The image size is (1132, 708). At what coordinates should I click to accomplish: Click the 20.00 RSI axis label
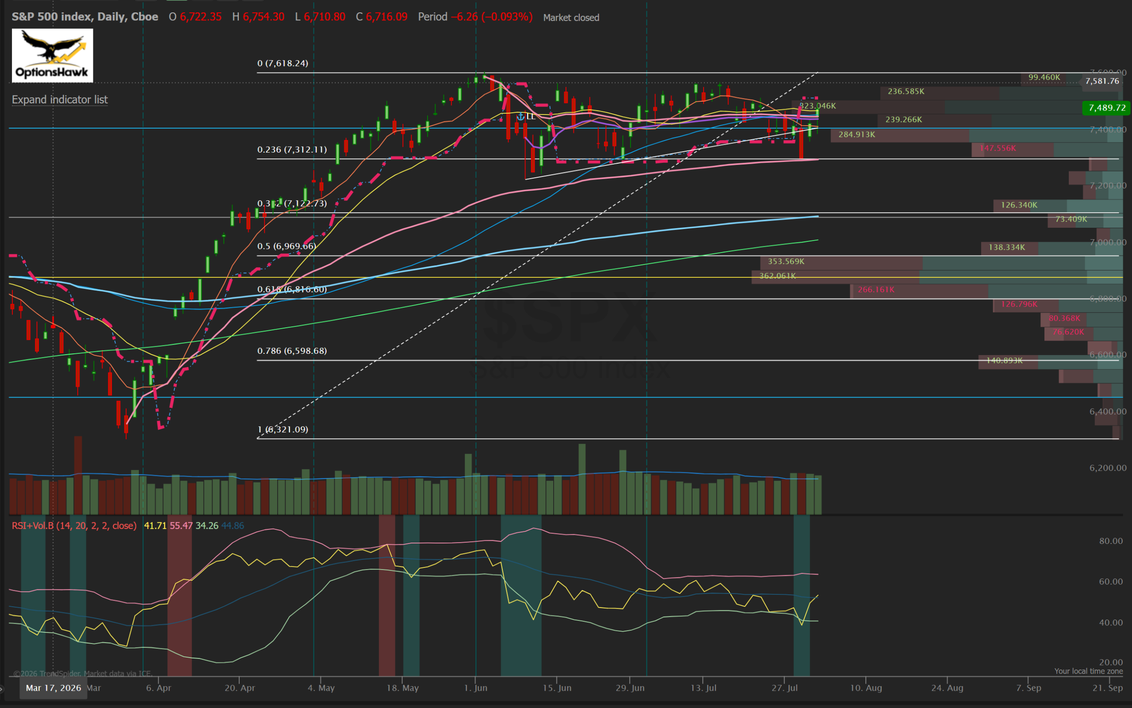(x=1111, y=662)
